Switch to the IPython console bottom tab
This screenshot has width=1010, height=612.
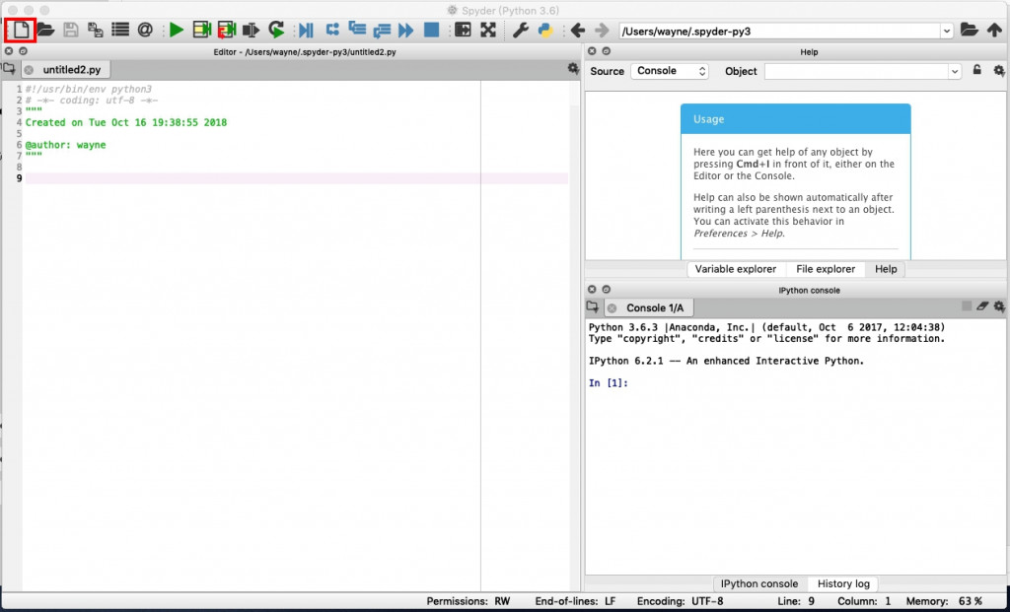(x=758, y=583)
